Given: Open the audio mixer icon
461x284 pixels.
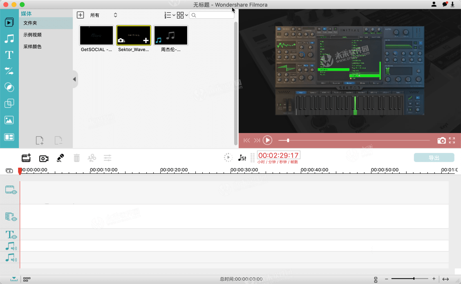Looking at the screenshot, I should [242, 158].
